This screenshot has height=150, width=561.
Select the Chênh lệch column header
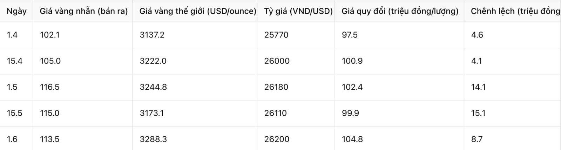(x=515, y=11)
